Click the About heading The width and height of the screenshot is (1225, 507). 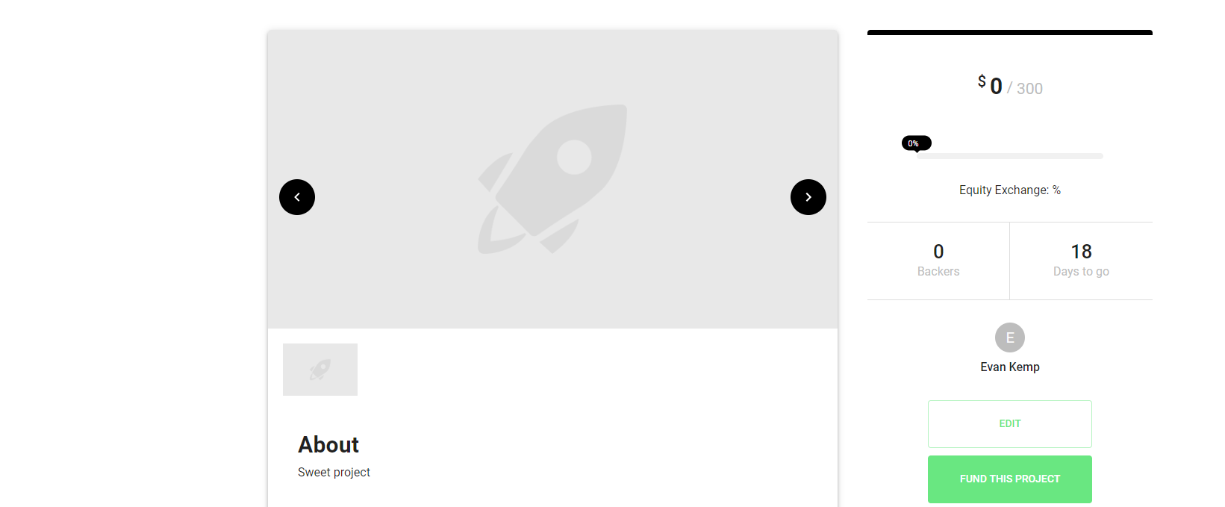(x=328, y=445)
